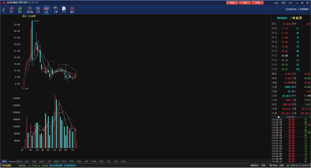This screenshot has height=168, width=311.
Task: Click the red 交易 button
Action: pyautogui.click(x=257, y=3)
